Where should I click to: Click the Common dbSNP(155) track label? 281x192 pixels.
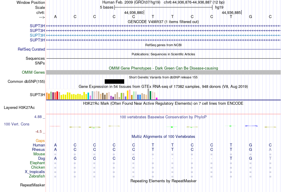click(26, 82)
